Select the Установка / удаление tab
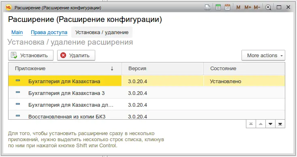 [102, 32]
